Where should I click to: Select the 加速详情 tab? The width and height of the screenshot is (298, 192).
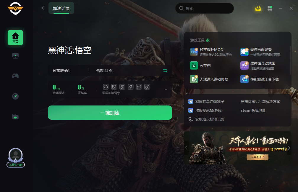pos(61,8)
